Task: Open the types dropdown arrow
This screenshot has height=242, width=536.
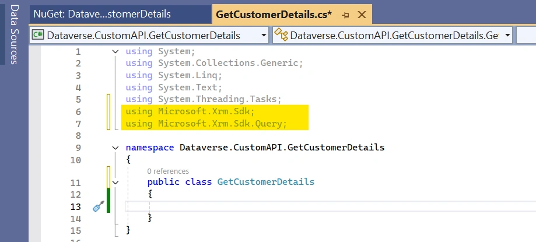Action: [x=507, y=35]
